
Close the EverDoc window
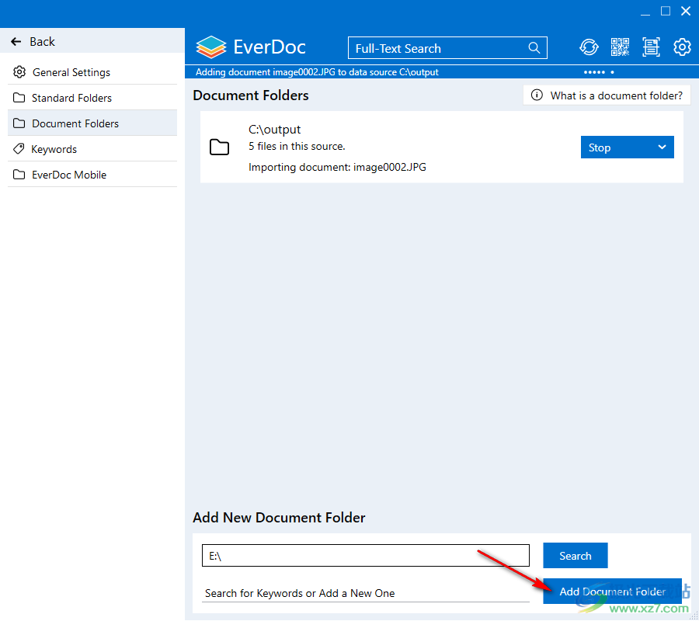point(686,11)
